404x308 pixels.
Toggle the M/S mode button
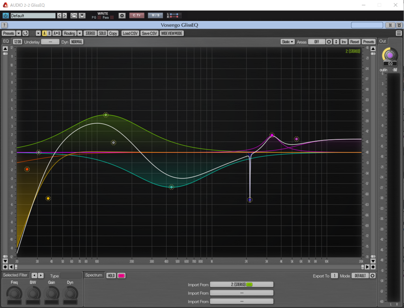(x=155, y=15)
